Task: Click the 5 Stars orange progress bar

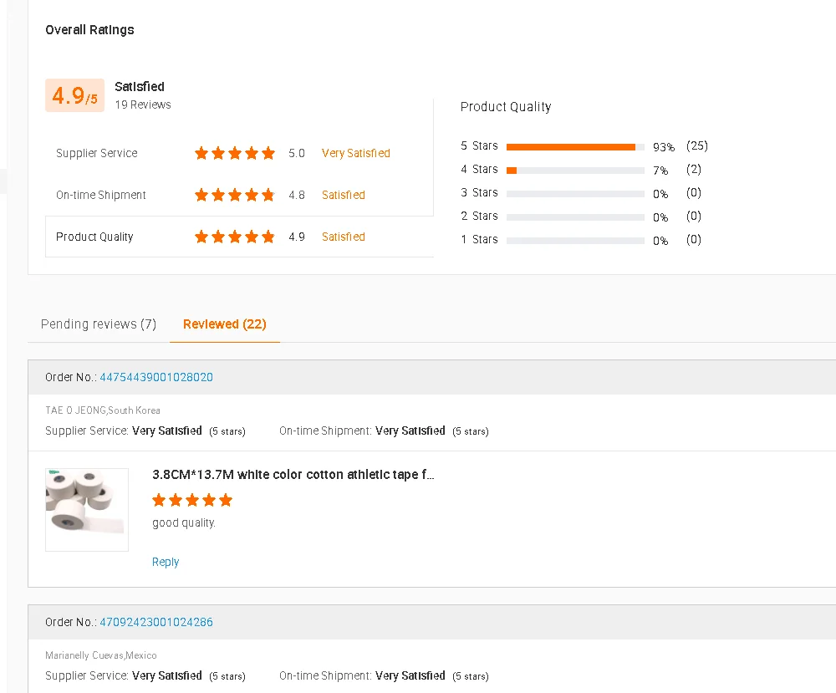Action: tap(571, 147)
